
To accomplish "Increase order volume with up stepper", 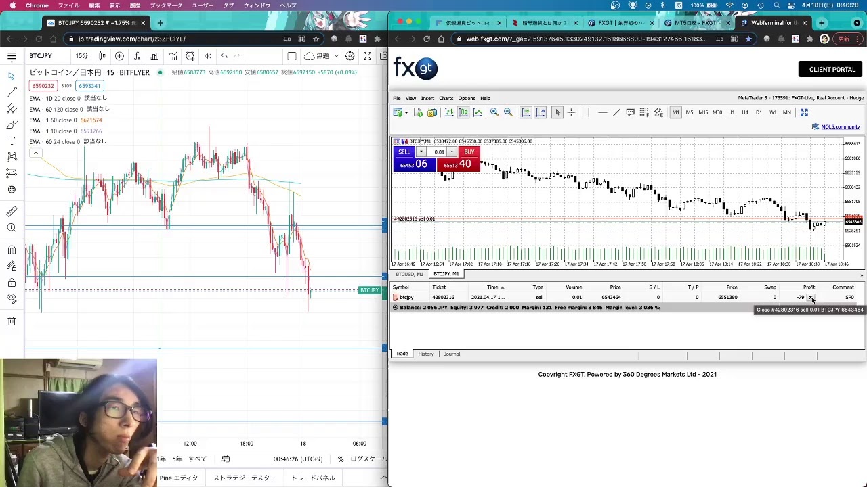I will point(452,152).
